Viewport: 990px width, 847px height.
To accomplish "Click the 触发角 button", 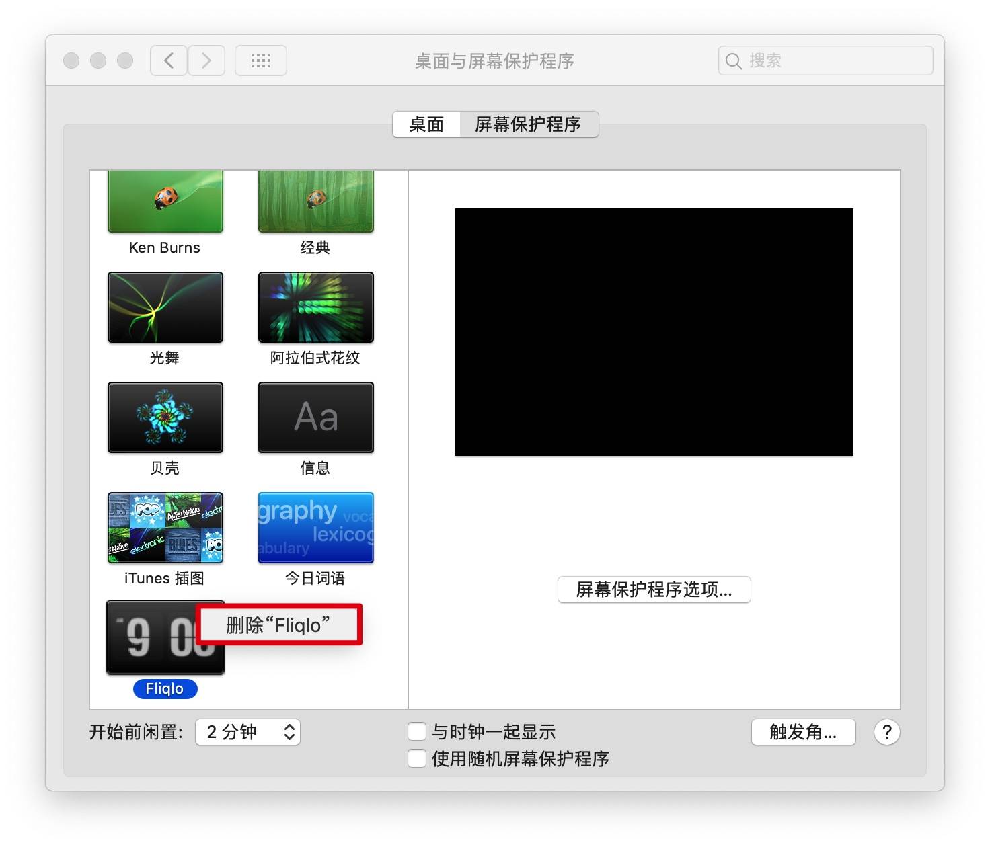I will (x=803, y=732).
